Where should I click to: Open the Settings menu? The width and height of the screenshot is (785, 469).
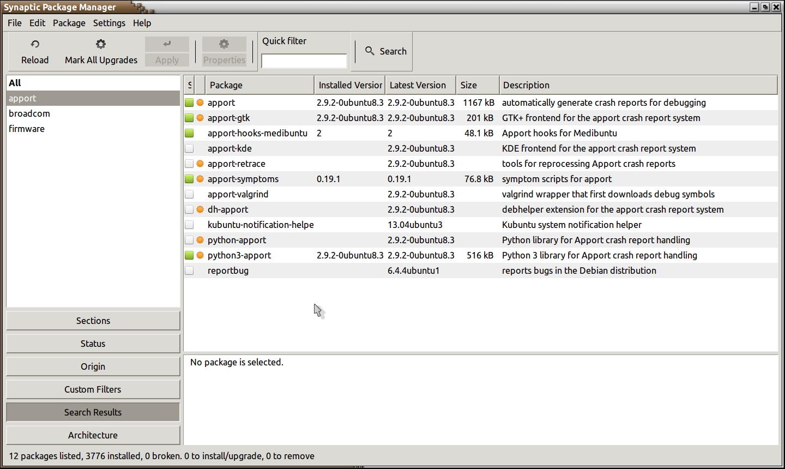point(109,23)
